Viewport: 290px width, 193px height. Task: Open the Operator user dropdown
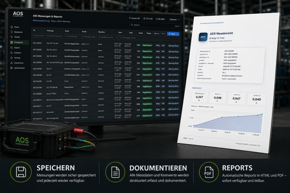pos(174,19)
